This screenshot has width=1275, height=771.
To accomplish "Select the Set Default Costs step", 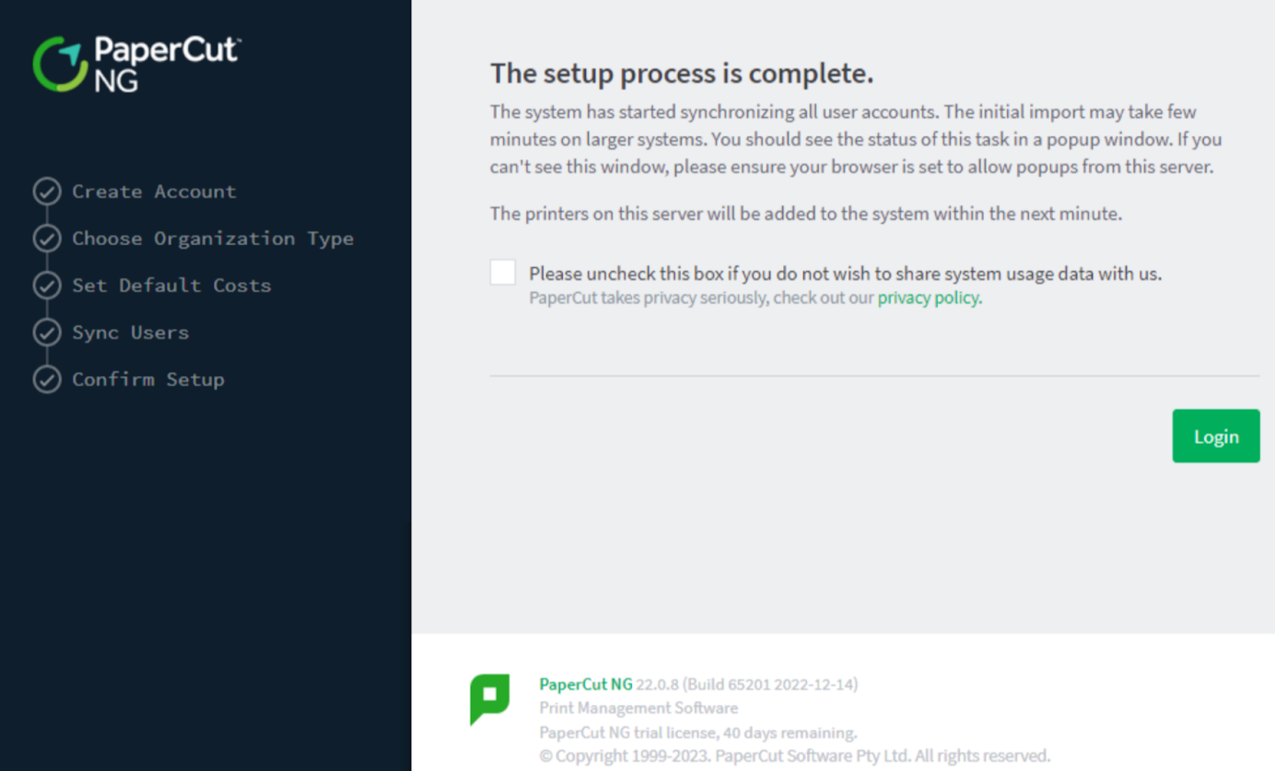I will pyautogui.click(x=171, y=285).
